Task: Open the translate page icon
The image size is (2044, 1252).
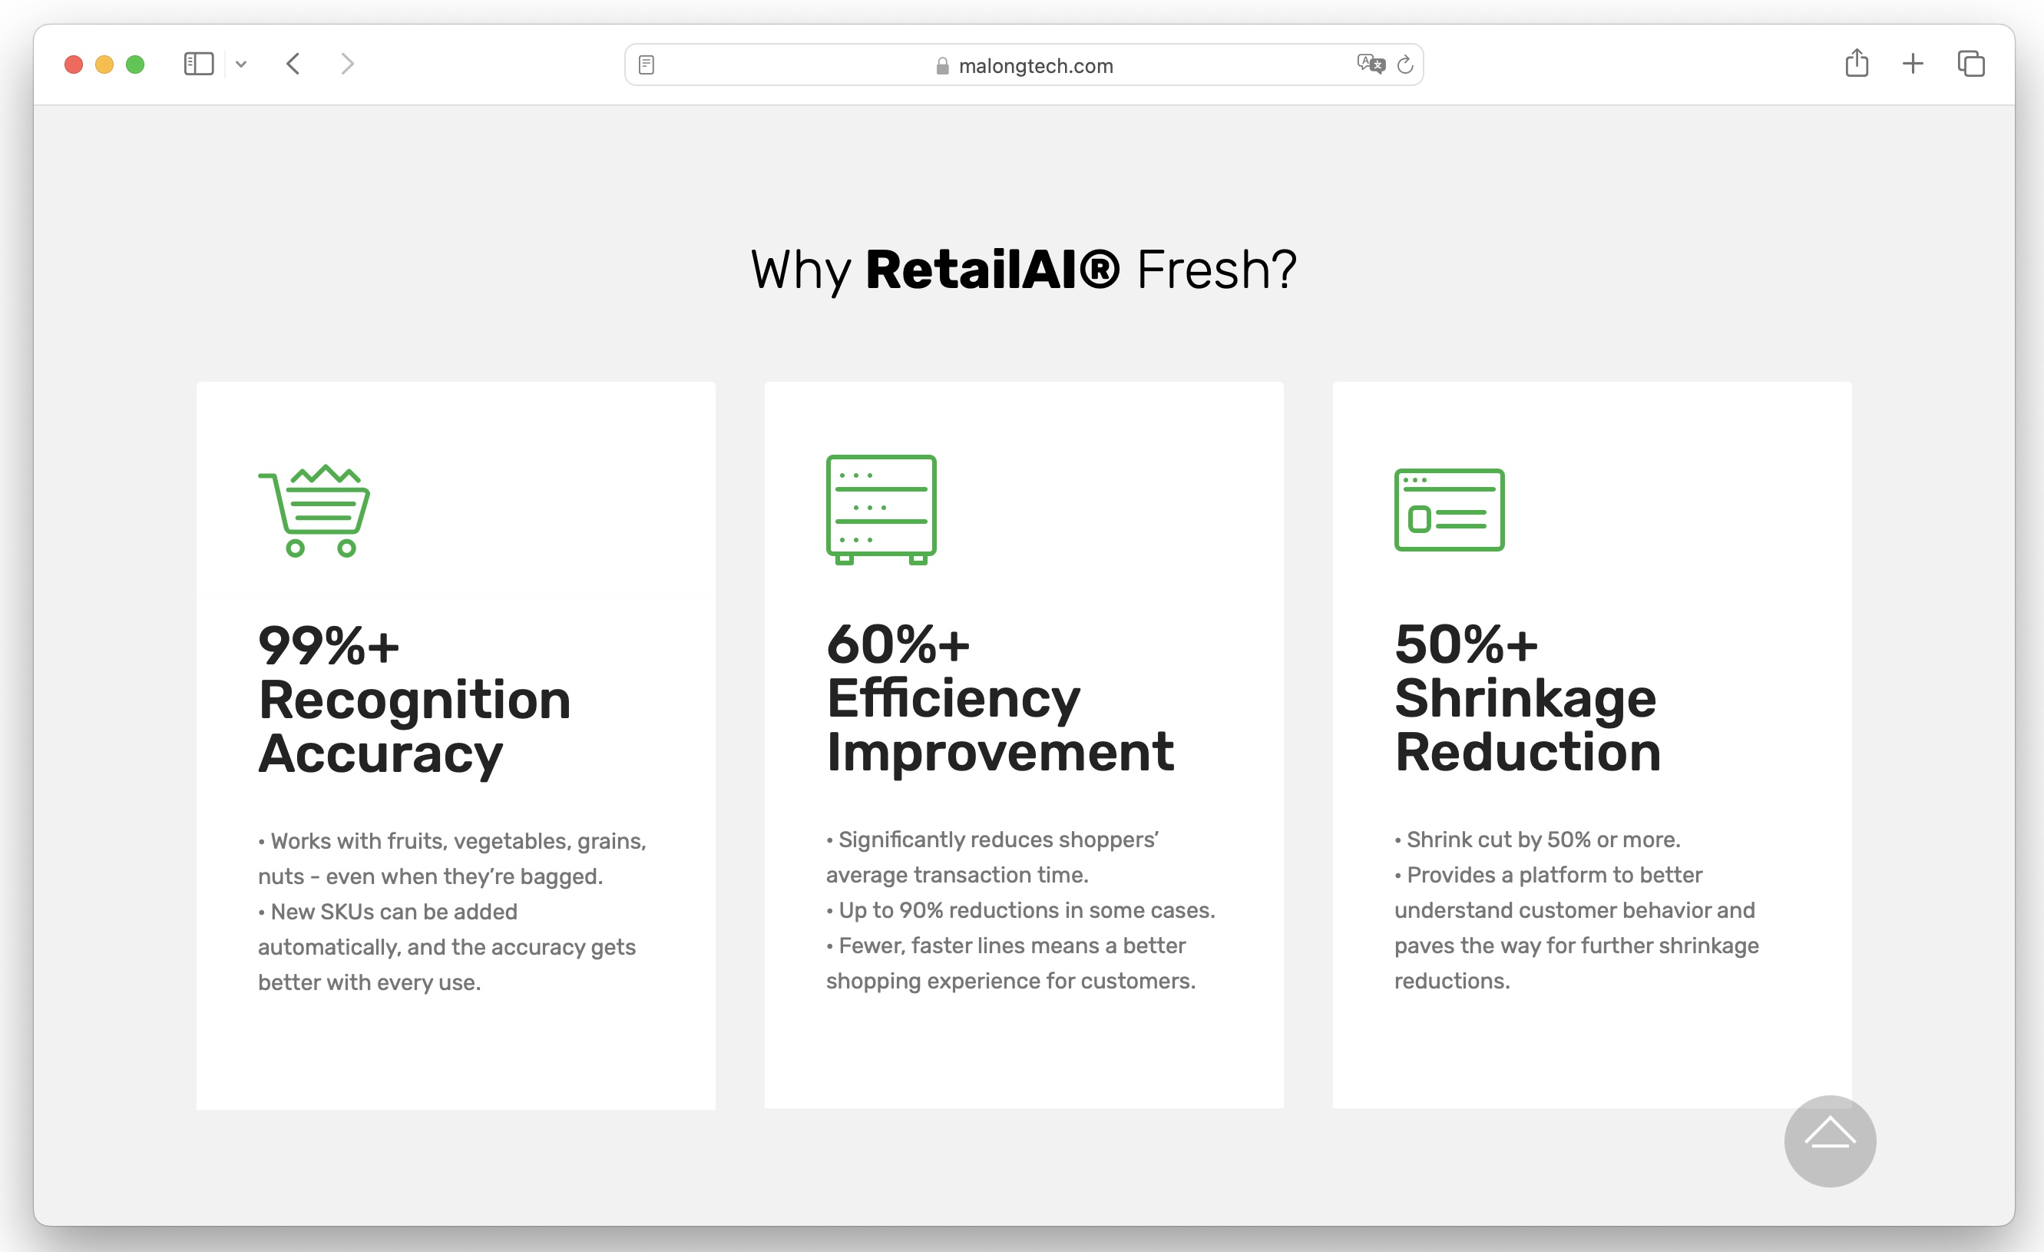Action: point(1371,64)
